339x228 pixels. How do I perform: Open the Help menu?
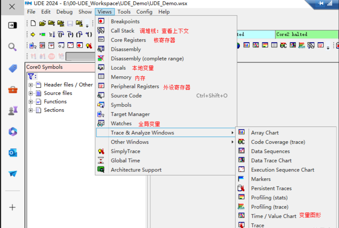pos(164,12)
